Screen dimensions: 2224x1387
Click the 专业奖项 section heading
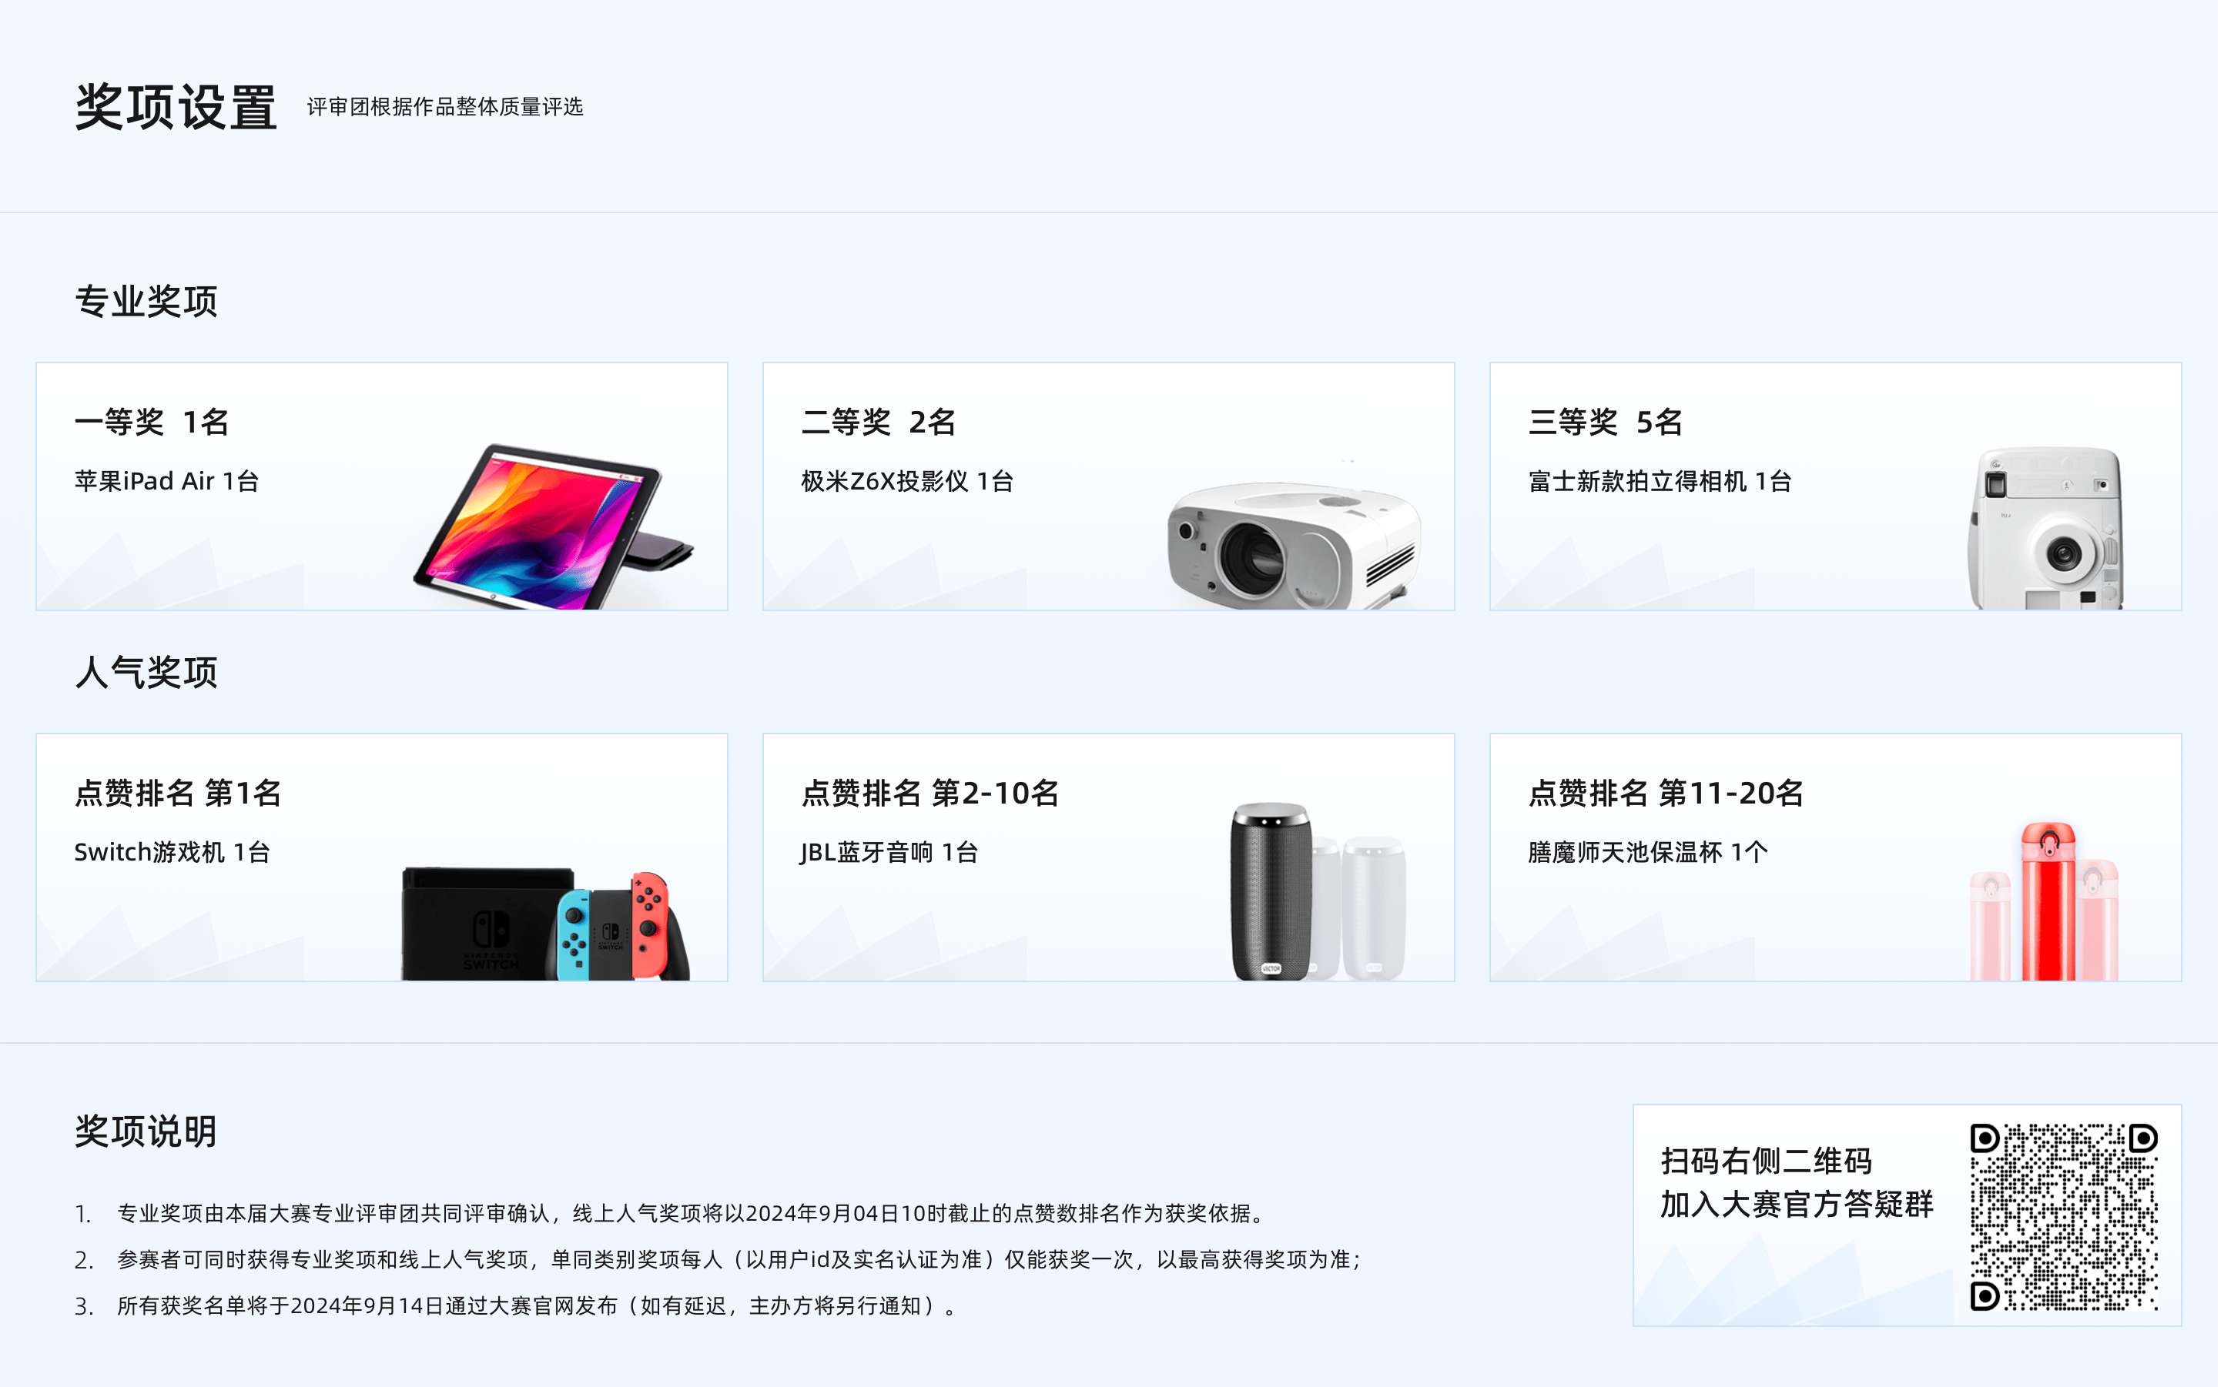pyautogui.click(x=147, y=302)
